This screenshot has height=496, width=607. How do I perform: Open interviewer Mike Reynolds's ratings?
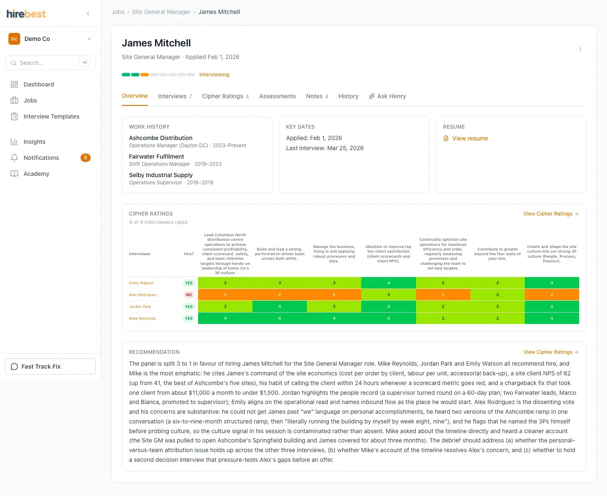point(142,318)
